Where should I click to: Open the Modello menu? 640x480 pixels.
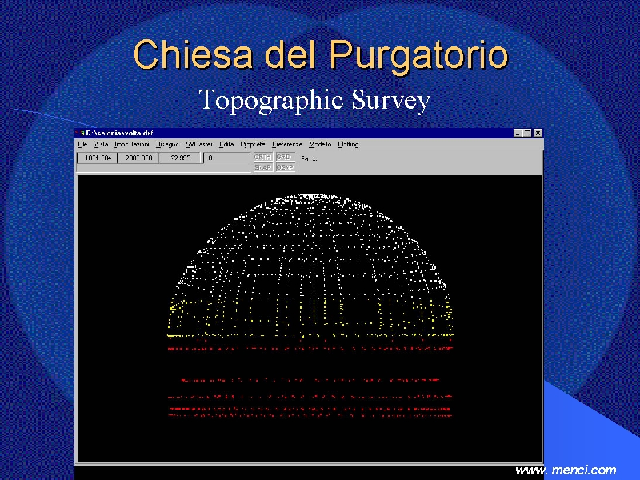coord(320,145)
